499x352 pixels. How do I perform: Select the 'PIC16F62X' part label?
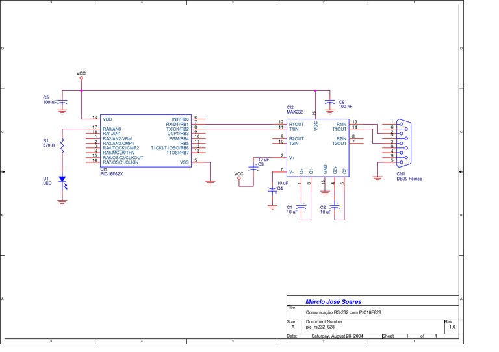tap(111, 174)
